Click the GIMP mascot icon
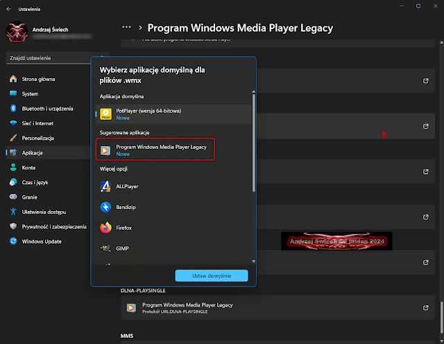Image resolution: width=444 pixels, height=344 pixels. point(105,248)
